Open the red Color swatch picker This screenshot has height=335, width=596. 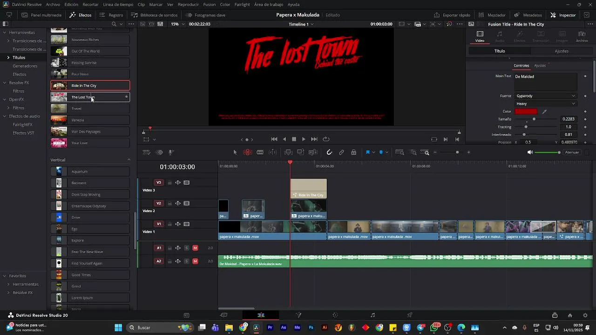click(526, 112)
